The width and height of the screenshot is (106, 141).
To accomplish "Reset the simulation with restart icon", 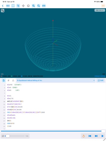I will tap(83, 136).
